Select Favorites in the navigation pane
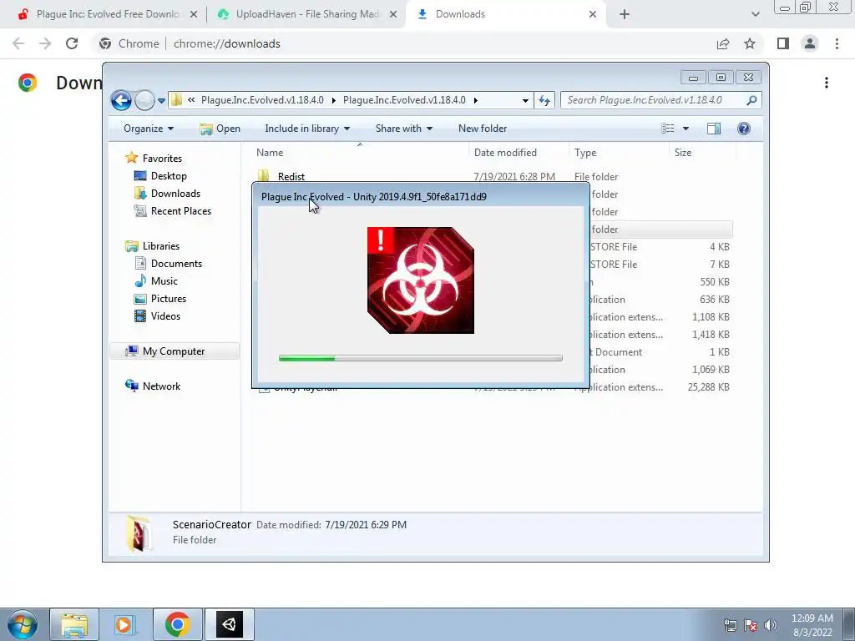This screenshot has height=641, width=855. pos(162,159)
